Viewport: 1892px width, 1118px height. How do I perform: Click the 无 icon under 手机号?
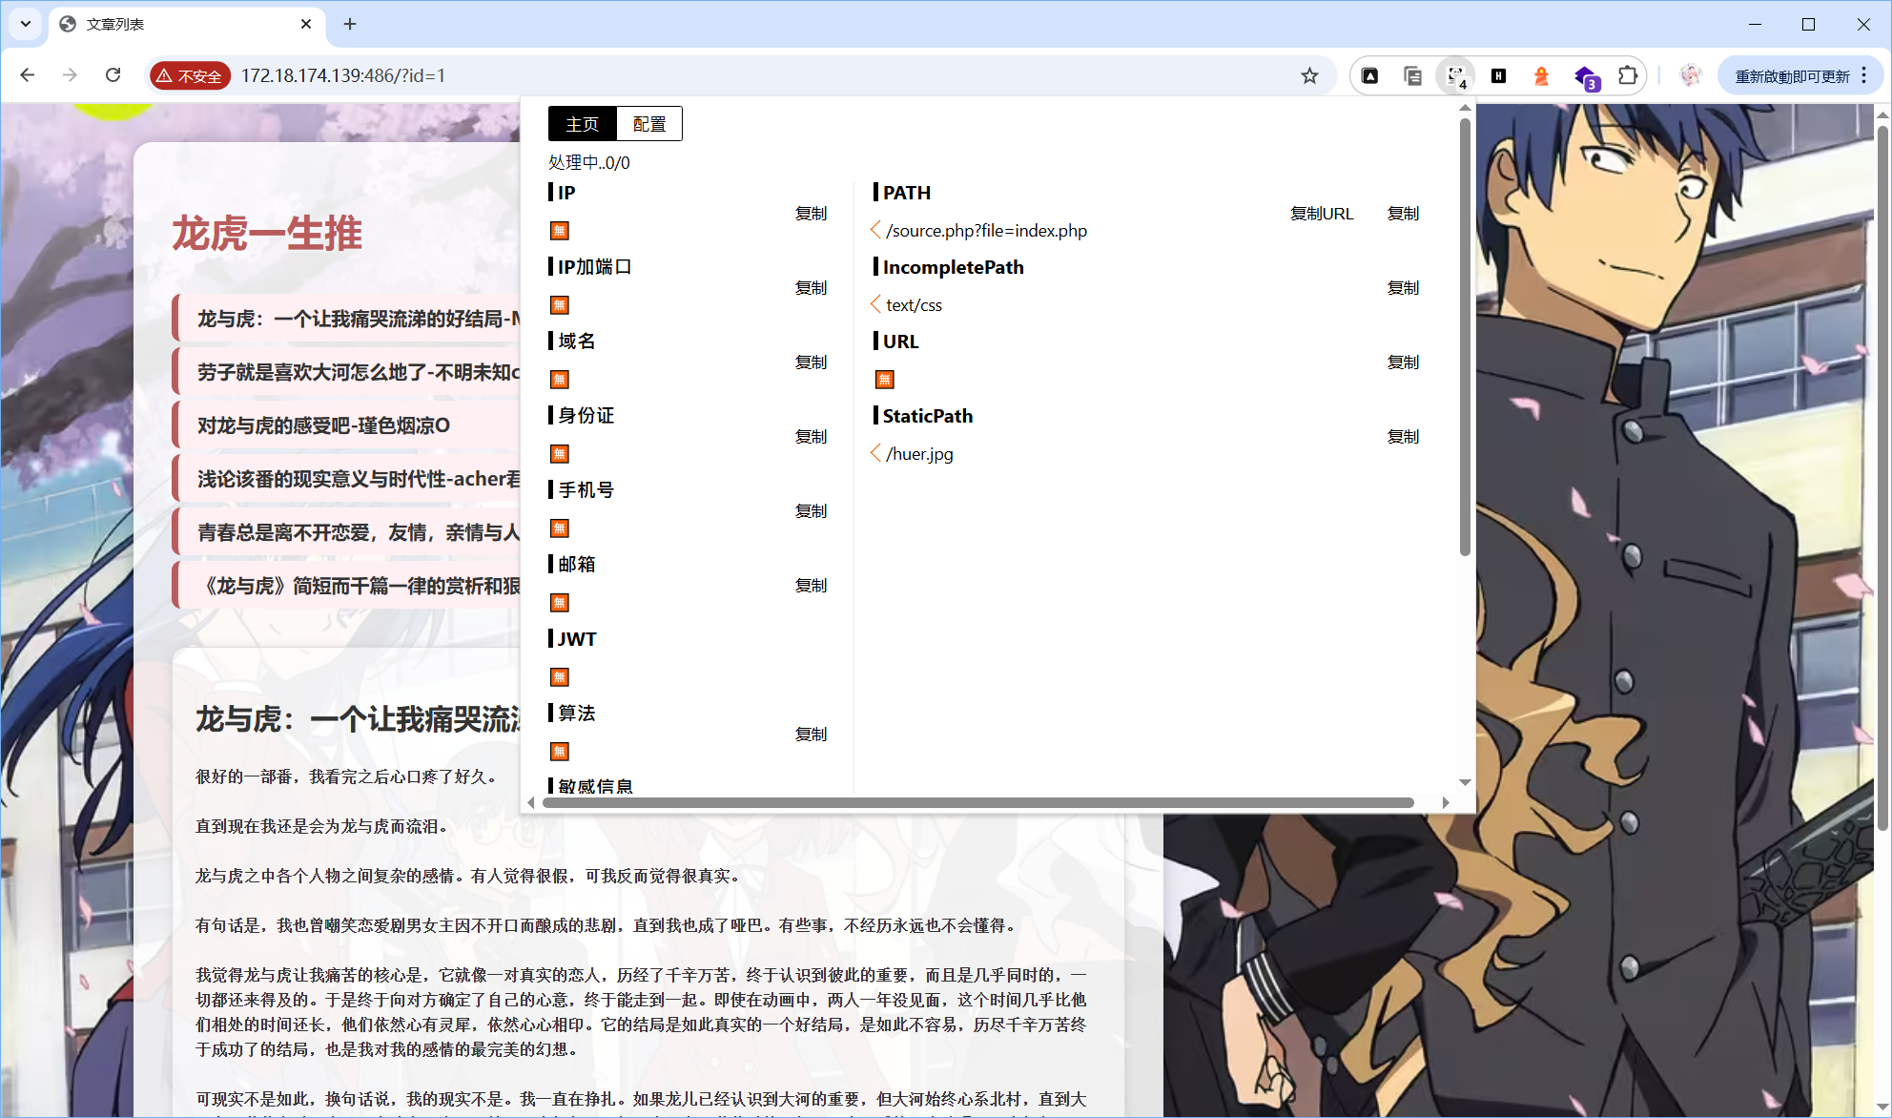click(x=560, y=528)
